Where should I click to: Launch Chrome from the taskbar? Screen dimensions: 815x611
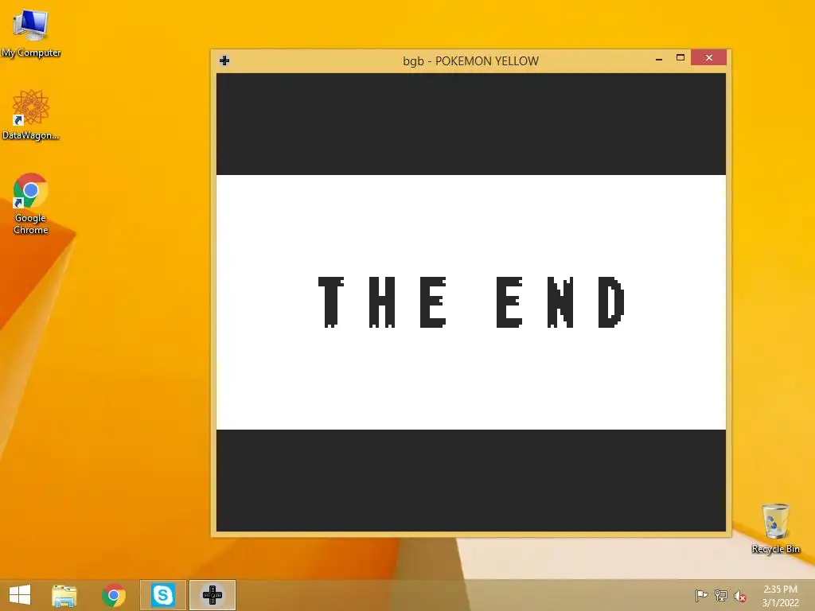click(114, 595)
